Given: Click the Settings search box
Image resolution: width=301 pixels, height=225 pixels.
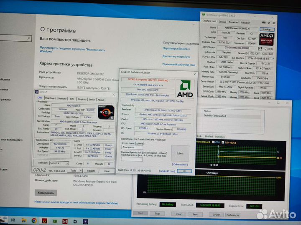Looking at the screenshot, I should click(x=15, y=38).
